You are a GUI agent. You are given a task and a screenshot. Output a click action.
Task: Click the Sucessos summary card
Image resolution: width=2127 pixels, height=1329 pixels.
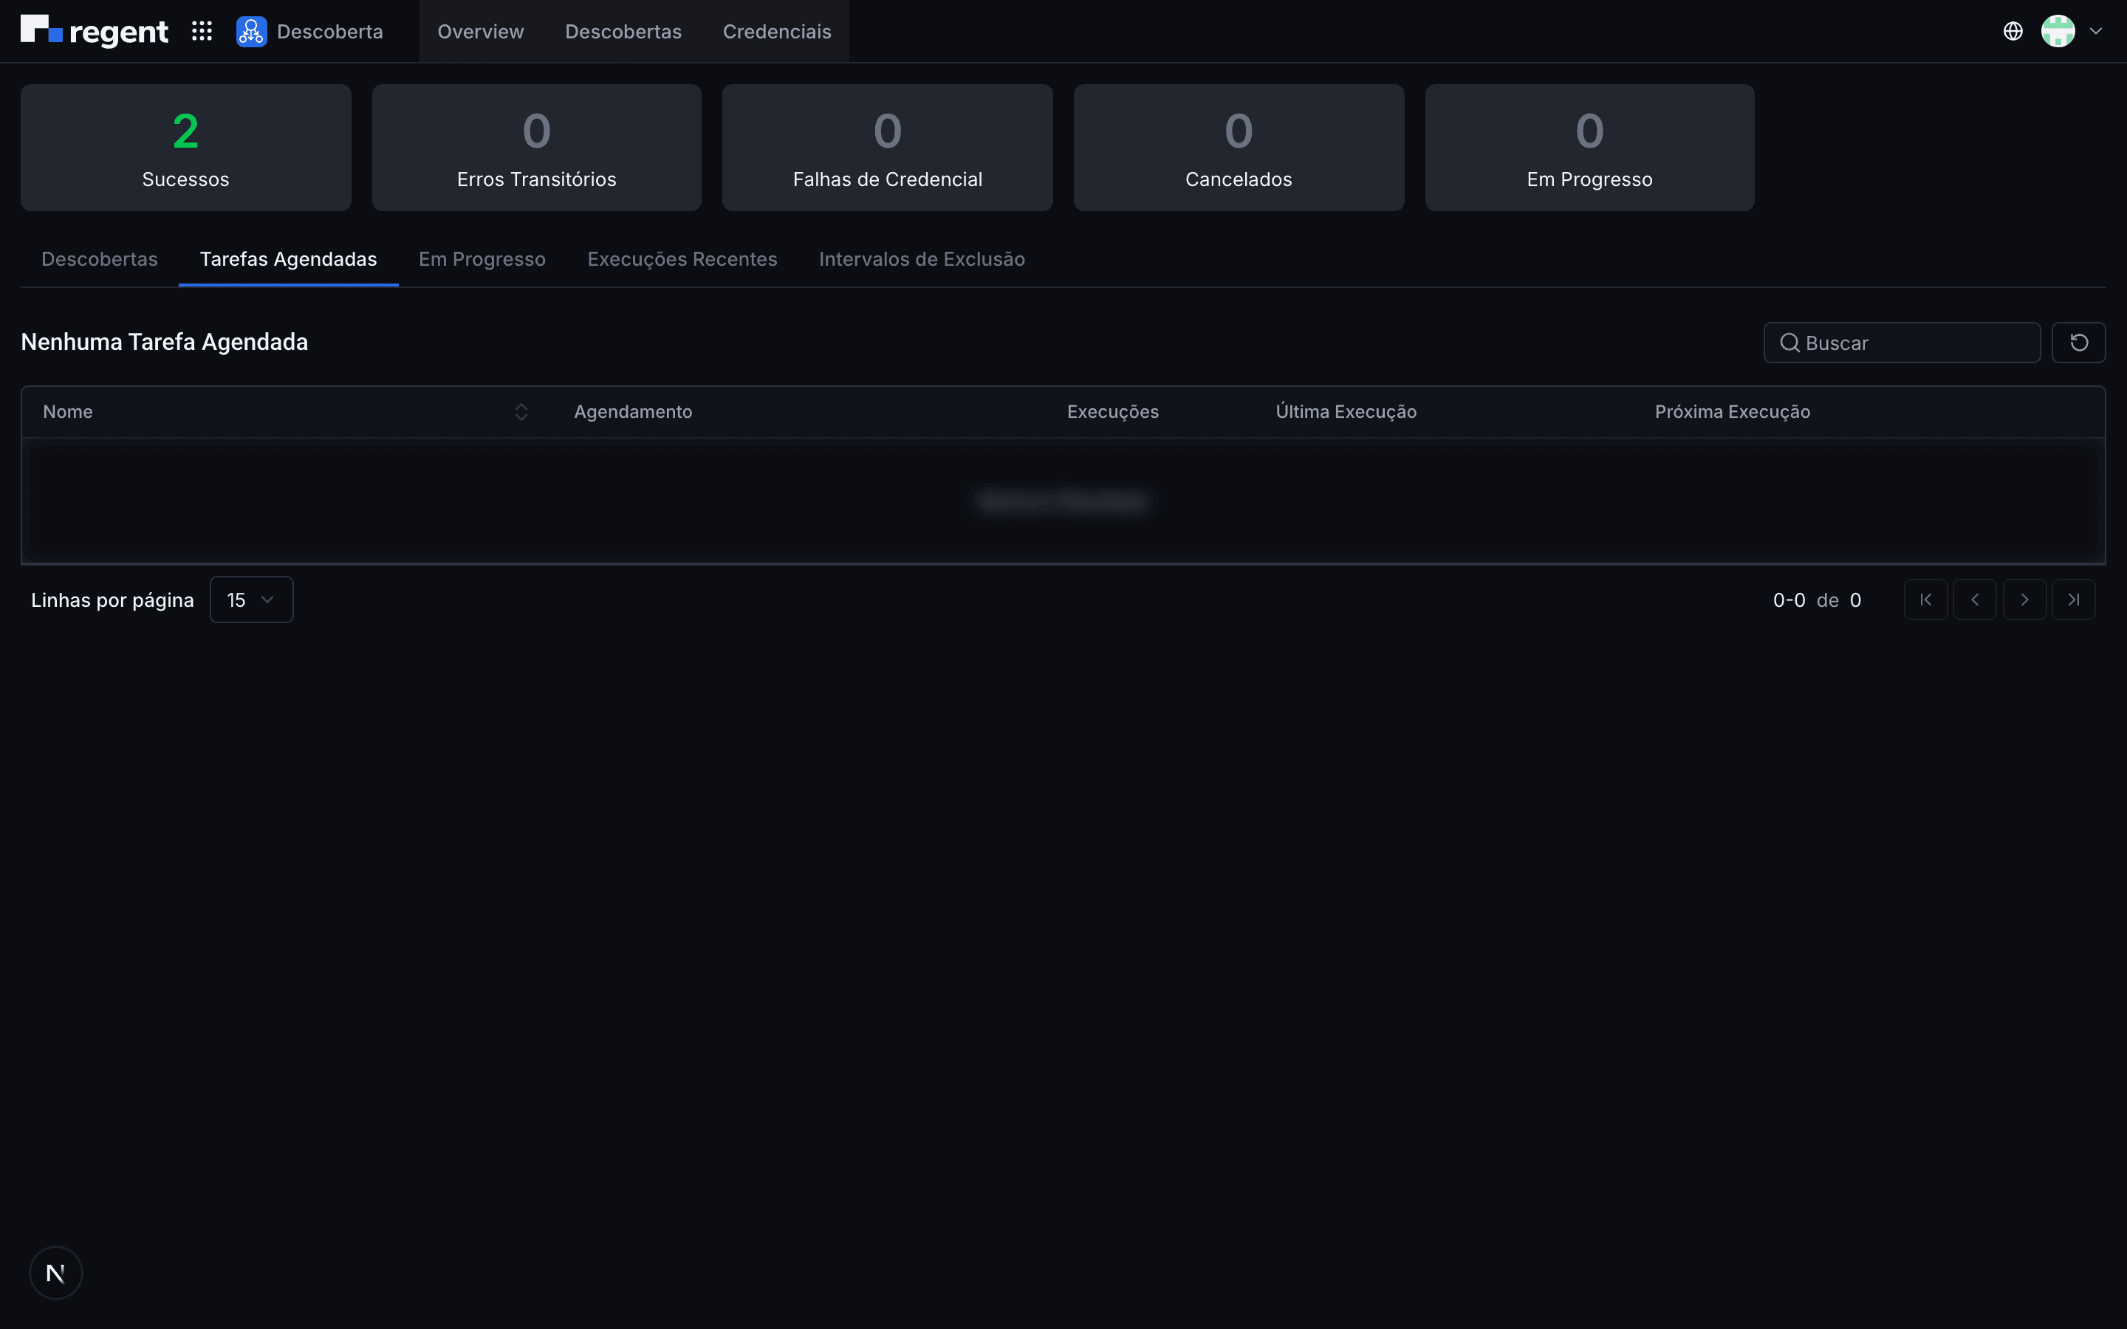(x=185, y=148)
